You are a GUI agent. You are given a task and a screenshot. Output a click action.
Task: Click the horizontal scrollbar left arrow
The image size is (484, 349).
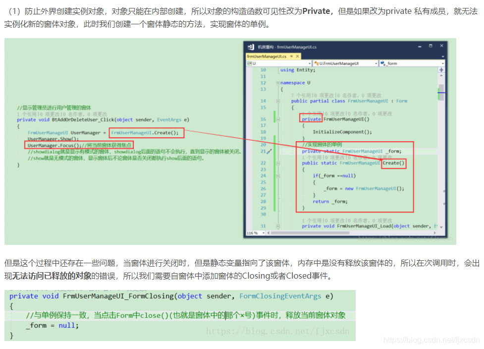pos(268,233)
